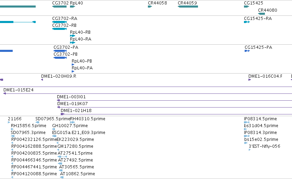Select the DME1-019K07 BAC clone

coord(175,107)
